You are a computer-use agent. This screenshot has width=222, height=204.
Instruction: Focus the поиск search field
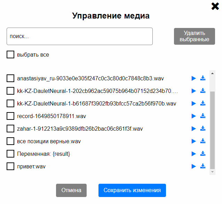79,36
